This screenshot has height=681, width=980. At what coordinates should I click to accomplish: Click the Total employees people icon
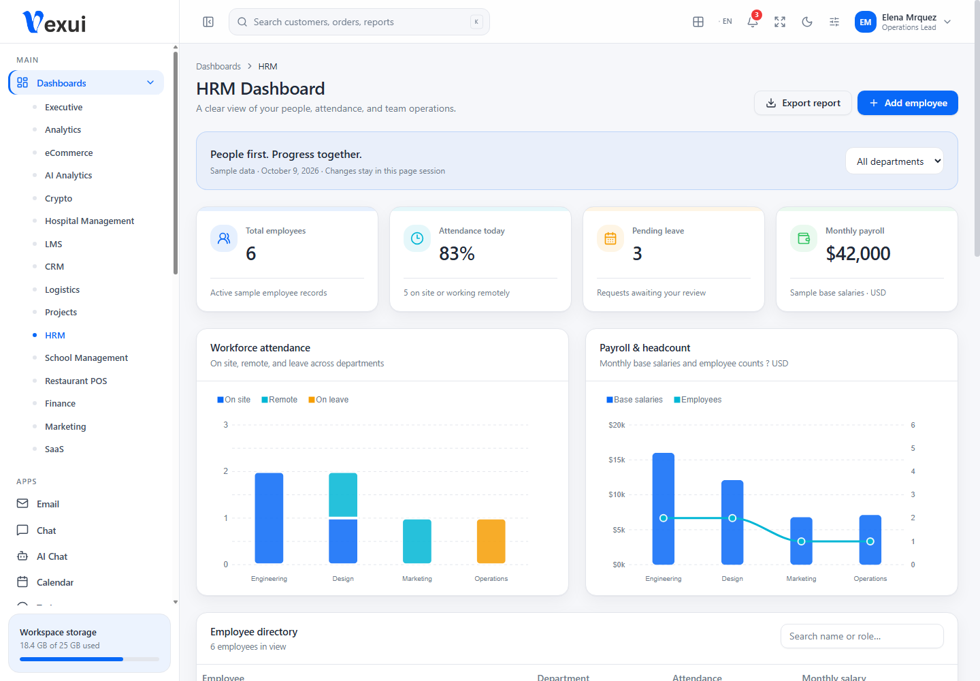coord(224,238)
